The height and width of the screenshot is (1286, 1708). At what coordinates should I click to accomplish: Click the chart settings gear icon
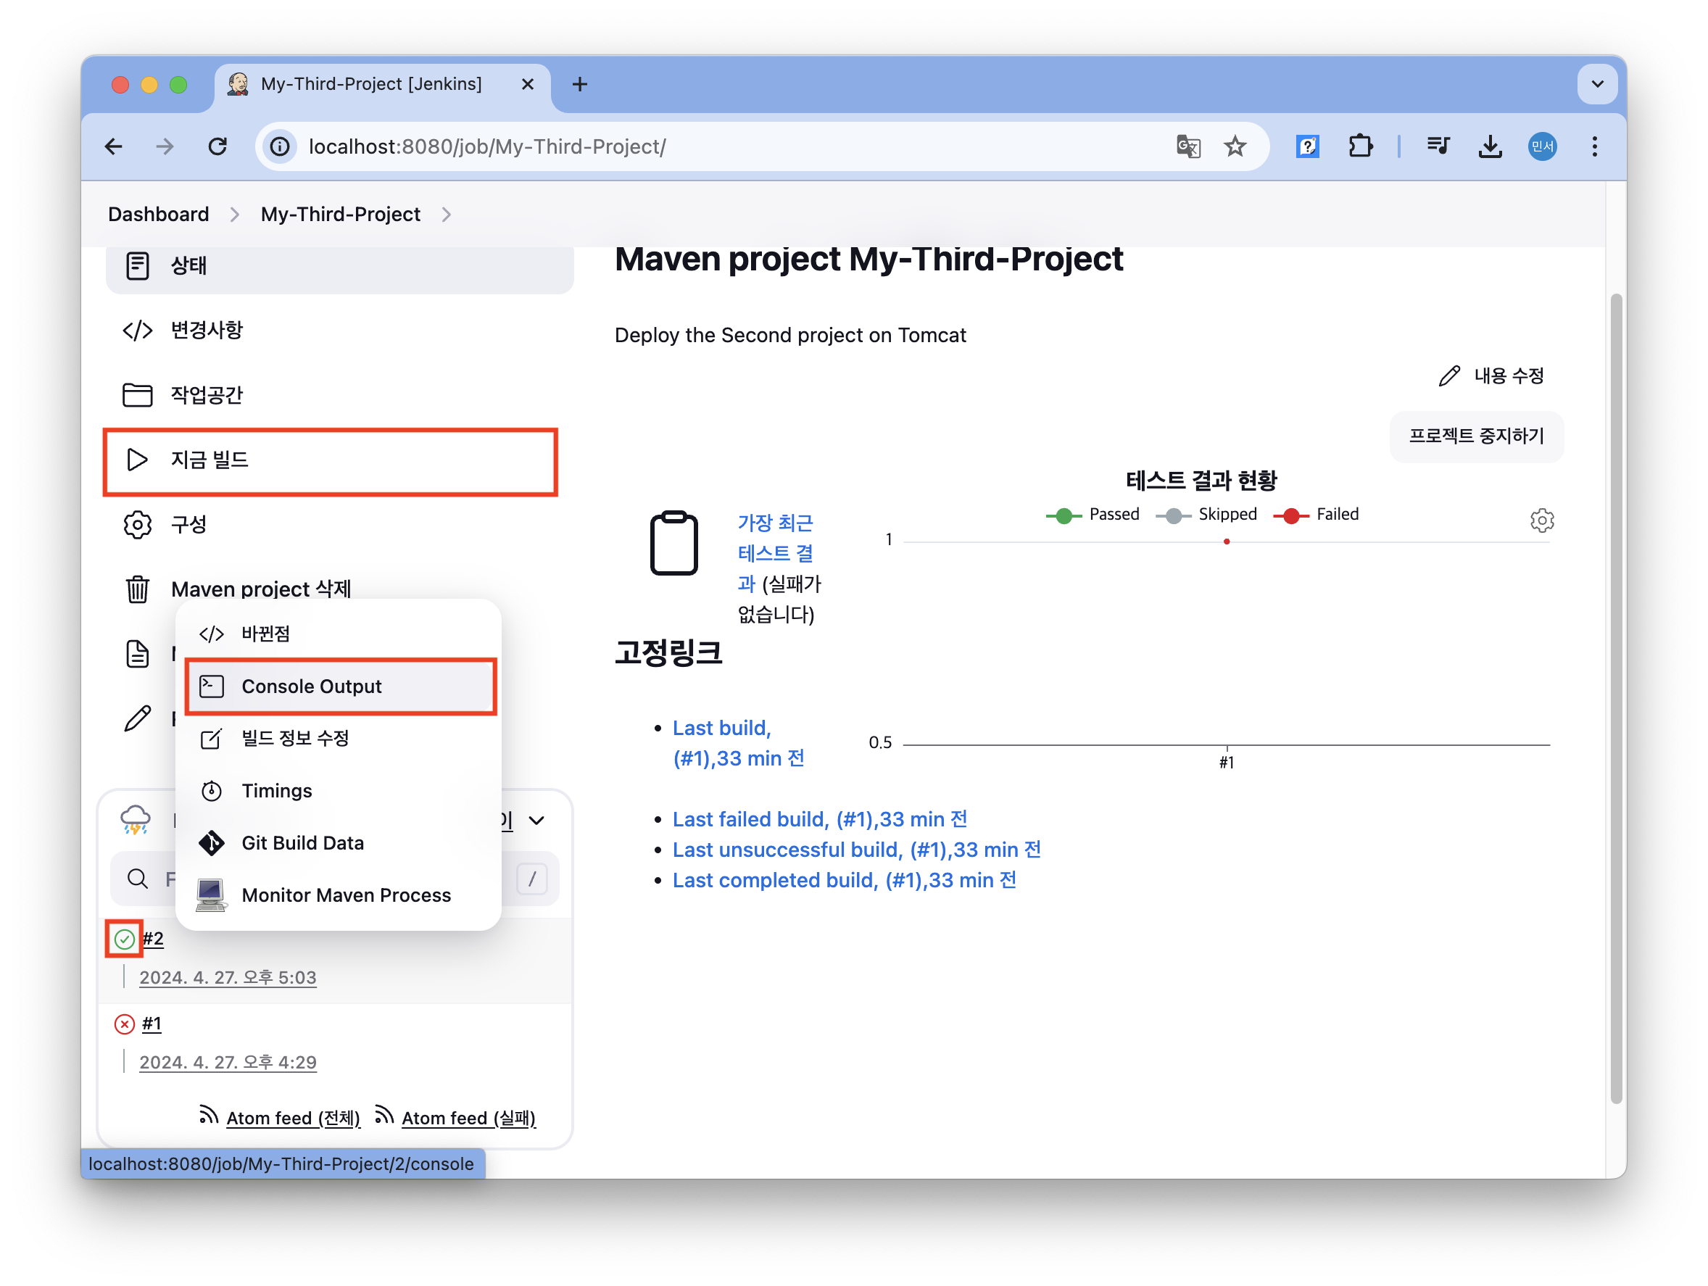point(1541,520)
